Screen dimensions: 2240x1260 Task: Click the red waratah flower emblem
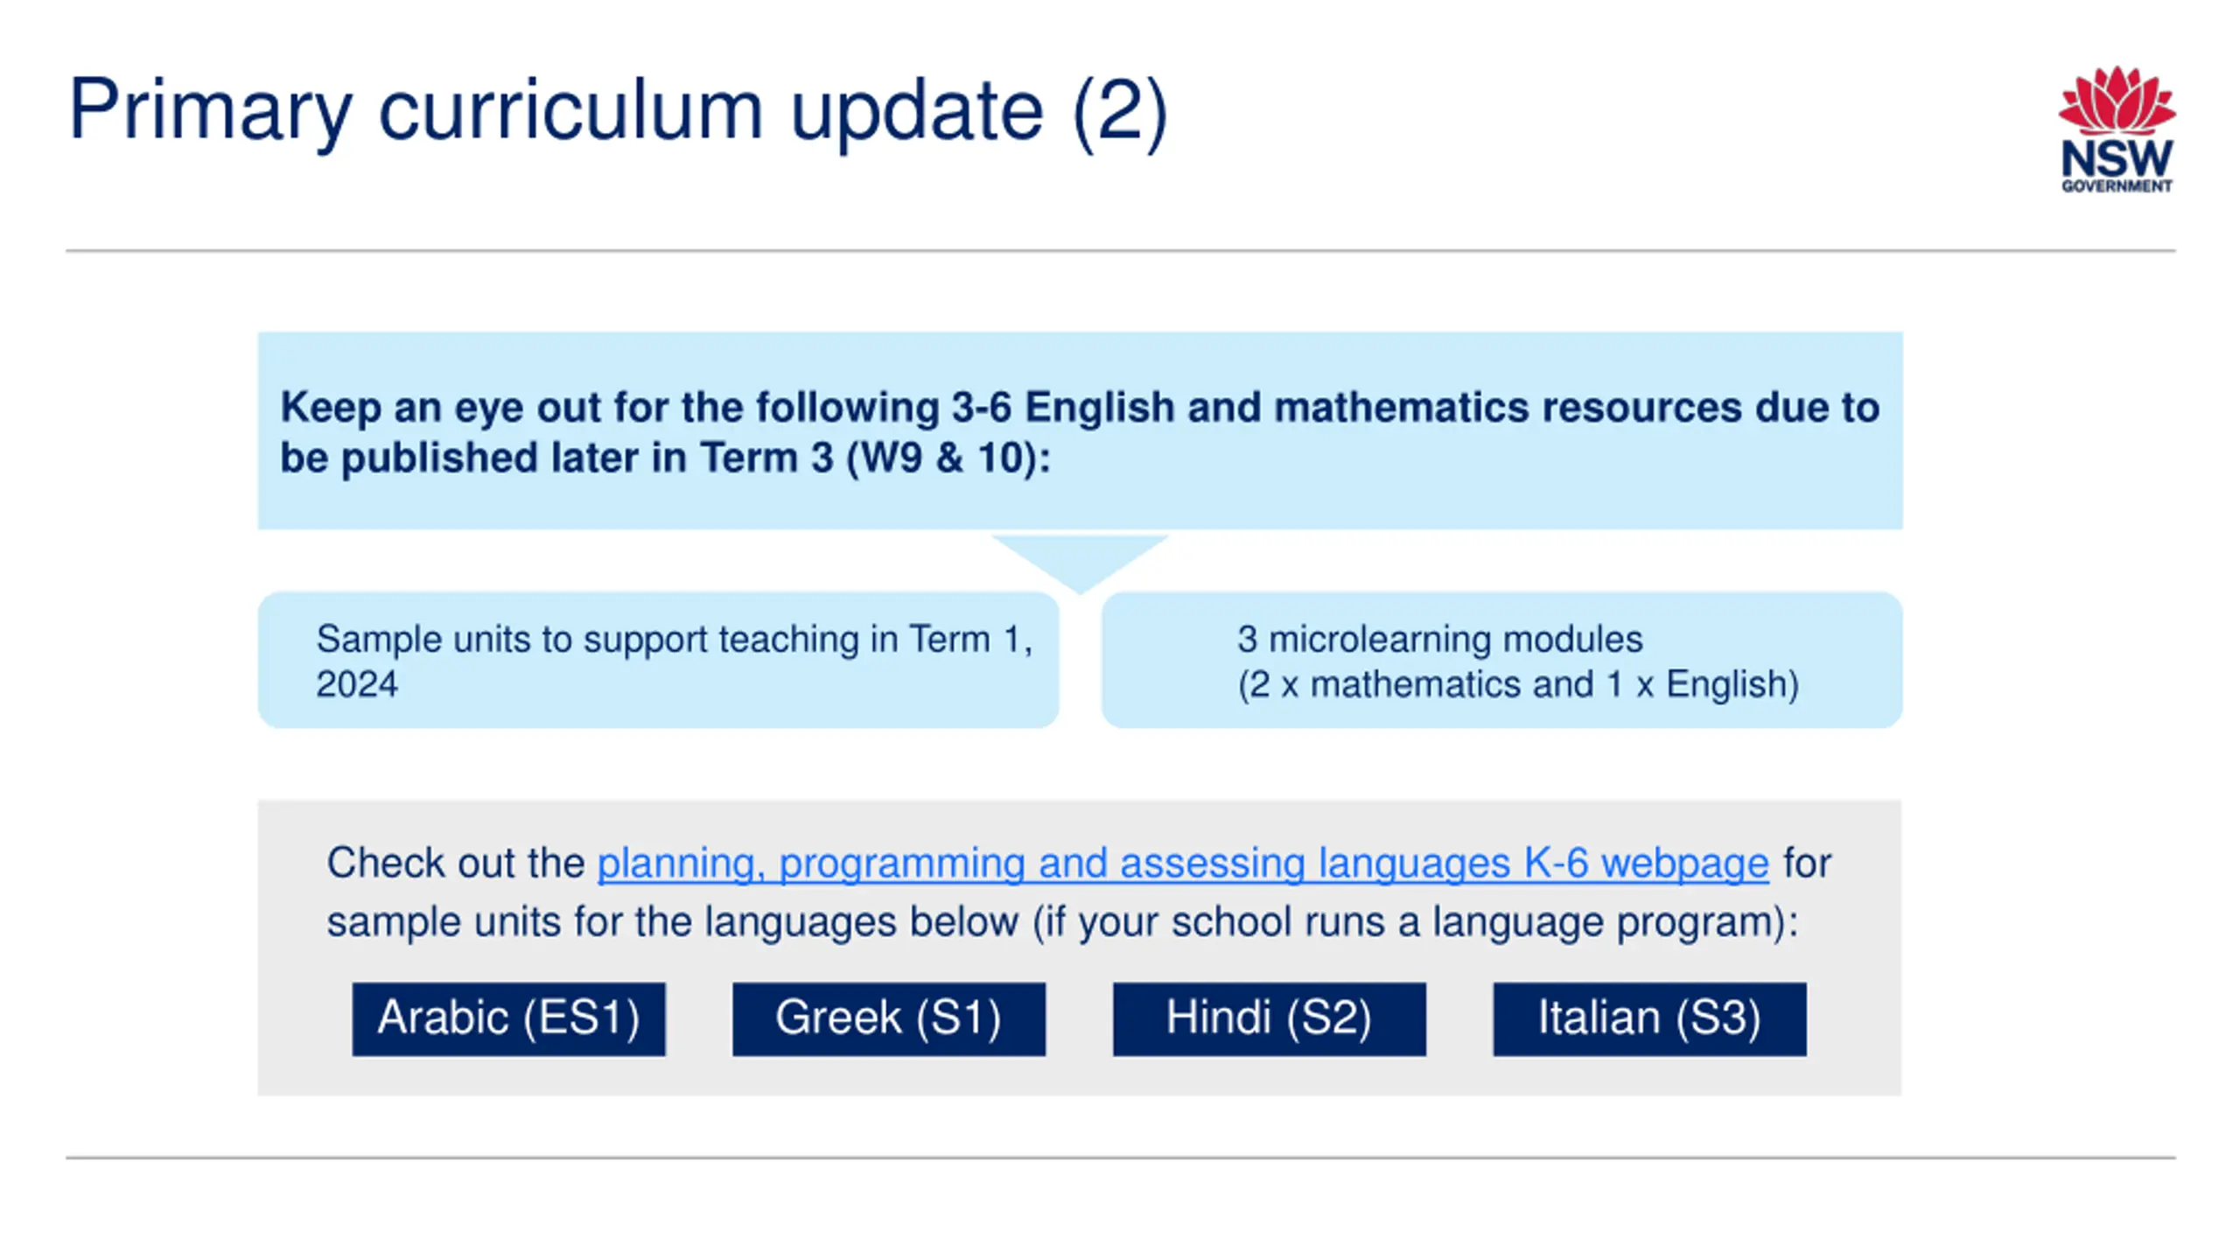[2117, 101]
